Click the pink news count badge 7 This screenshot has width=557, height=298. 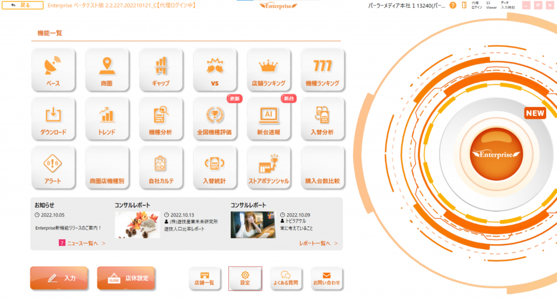(62, 243)
